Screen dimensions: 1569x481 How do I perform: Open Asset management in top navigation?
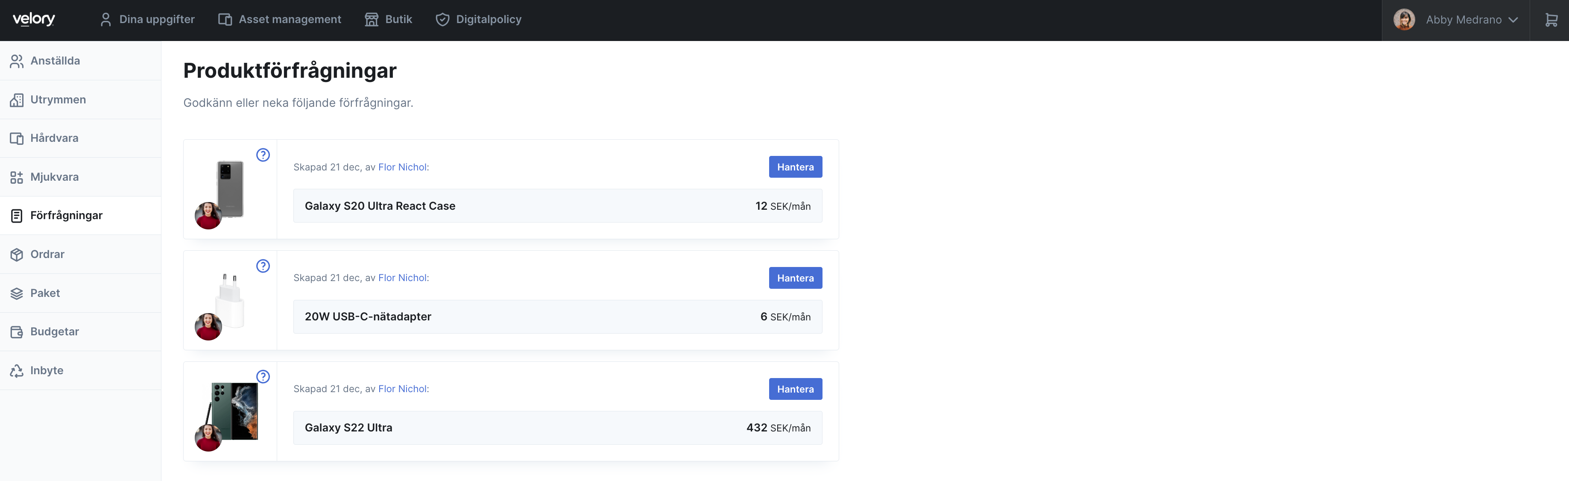tap(280, 20)
